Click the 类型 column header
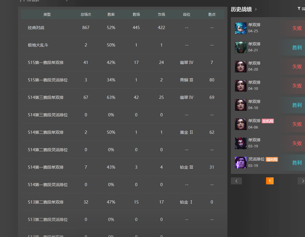Screen dimensions: 305x237 click(47, 15)
